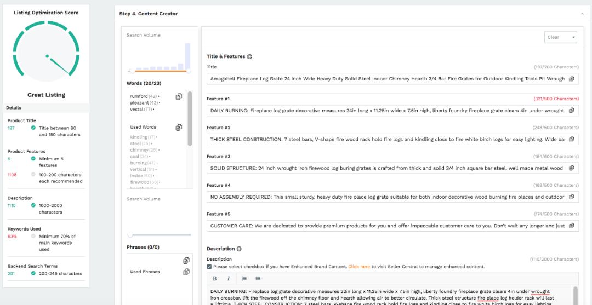This screenshot has width=592, height=305.
Task: Click the Words list scrollbar
Action: click(190, 118)
